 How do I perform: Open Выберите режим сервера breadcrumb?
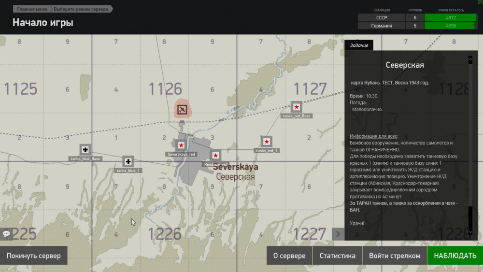(x=81, y=9)
